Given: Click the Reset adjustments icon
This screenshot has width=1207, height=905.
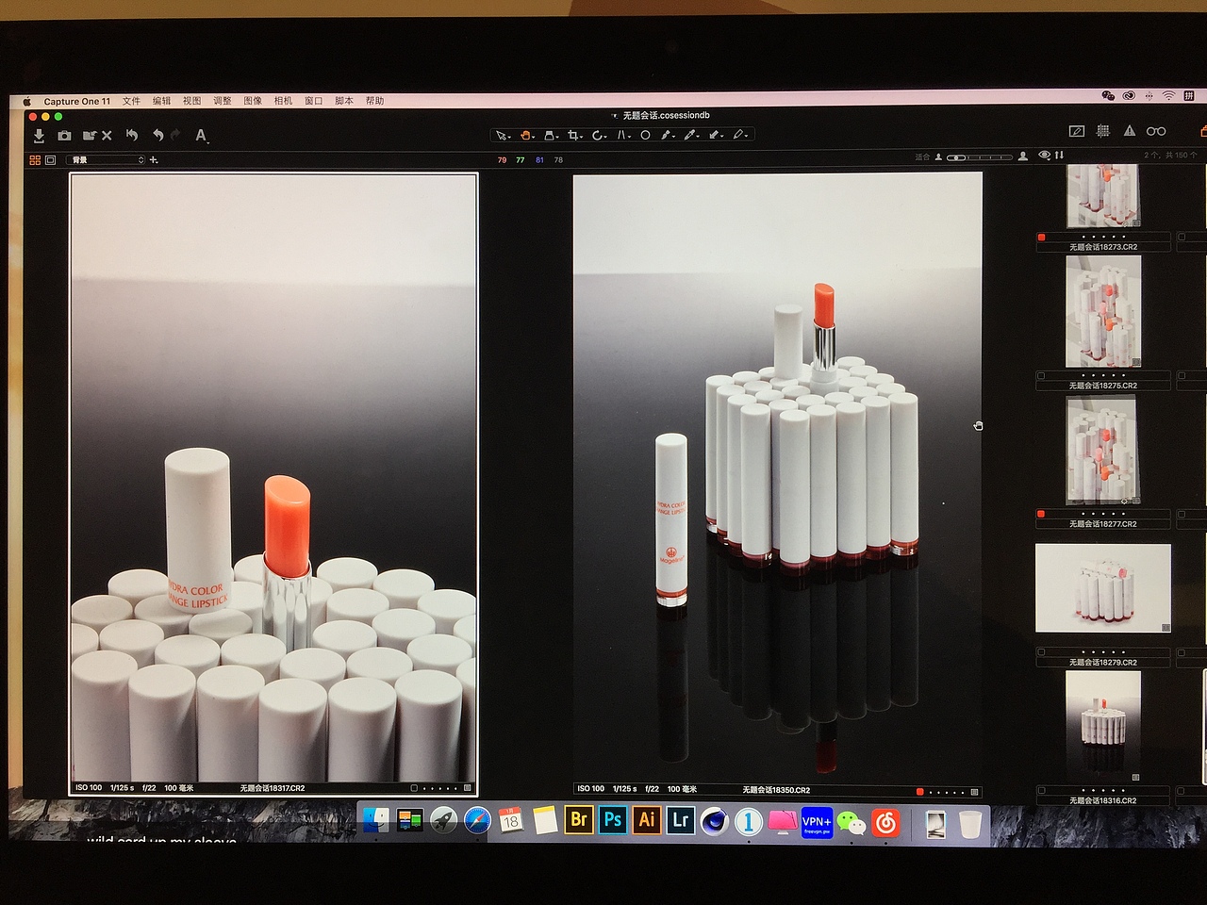Looking at the screenshot, I should 132,135.
